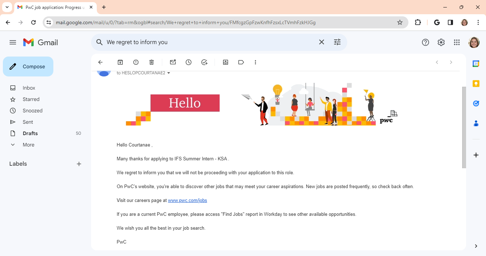
Task: Navigate back in browser
Action: coord(8,22)
